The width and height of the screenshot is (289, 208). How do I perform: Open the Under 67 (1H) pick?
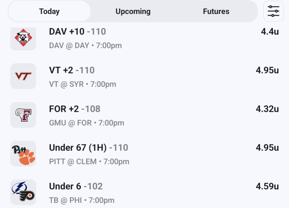point(88,148)
